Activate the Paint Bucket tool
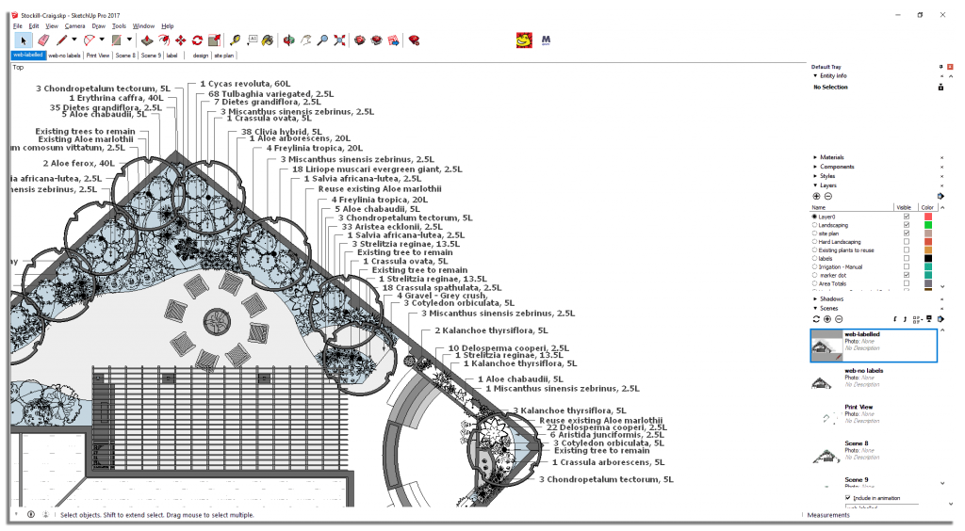 [268, 40]
